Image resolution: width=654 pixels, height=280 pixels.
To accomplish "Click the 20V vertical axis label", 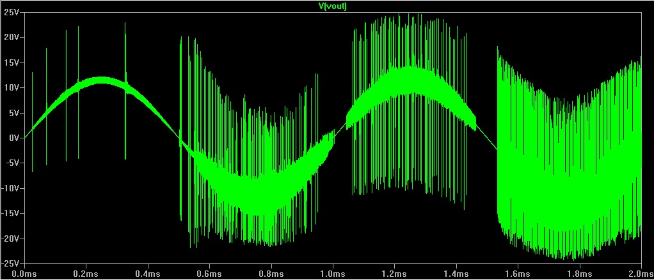I will click(x=13, y=38).
